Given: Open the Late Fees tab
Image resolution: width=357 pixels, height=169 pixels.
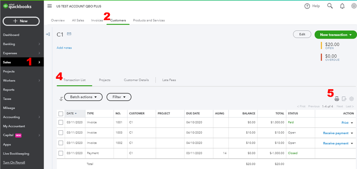Looking at the screenshot, I should point(169,80).
